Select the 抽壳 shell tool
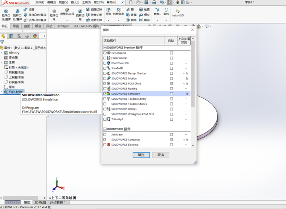This screenshot has width=286, height=209. point(131,20)
